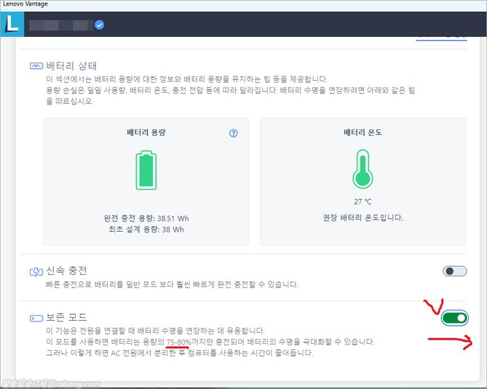The height and width of the screenshot is (389, 487).
Task: Click the Lenovo Vantage L logo
Action: coord(12,24)
